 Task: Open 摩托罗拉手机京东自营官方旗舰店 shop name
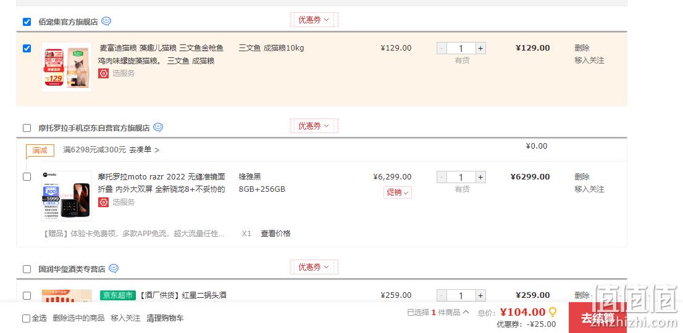[94, 128]
